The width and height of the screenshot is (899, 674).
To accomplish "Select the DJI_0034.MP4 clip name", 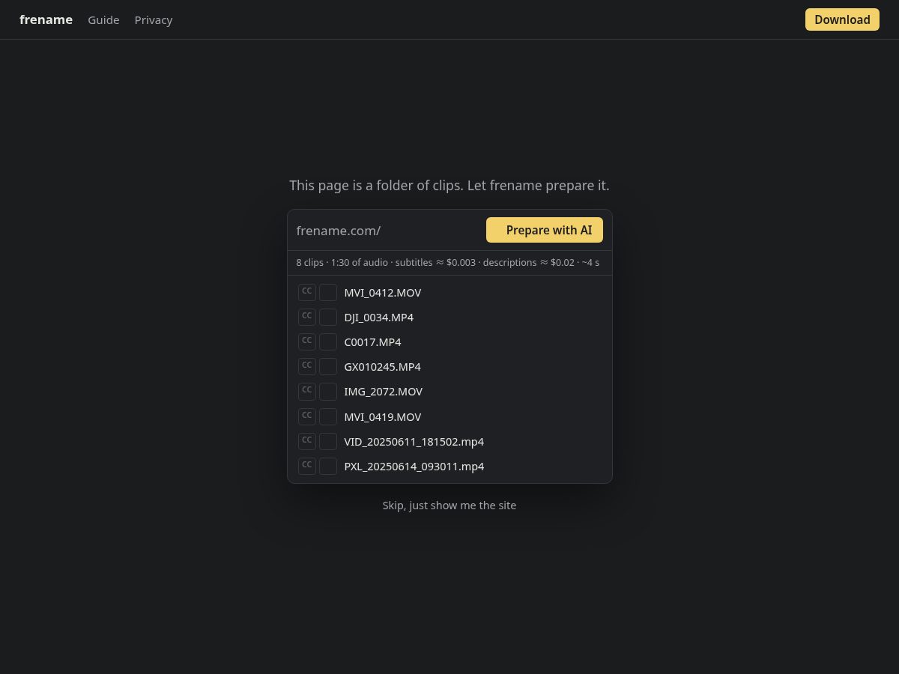I will 379,318.
